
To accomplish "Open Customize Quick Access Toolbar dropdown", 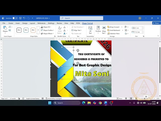I will tap(32, 18).
